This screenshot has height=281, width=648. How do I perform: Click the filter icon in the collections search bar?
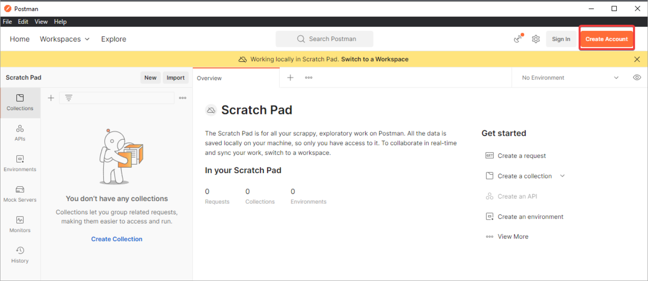pos(69,98)
